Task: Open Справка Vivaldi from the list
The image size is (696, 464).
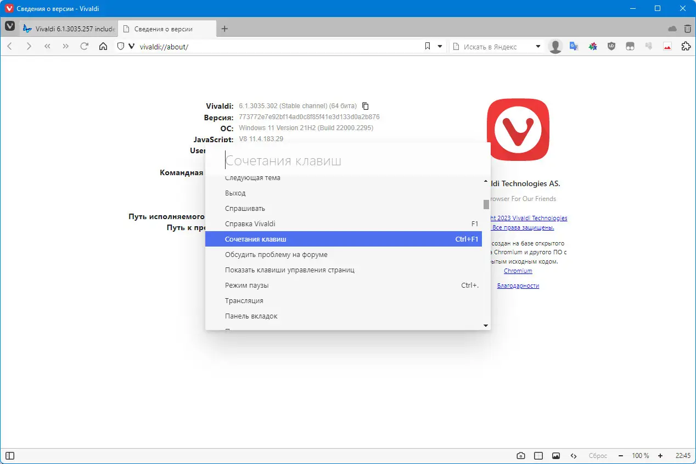Action: 344,224
